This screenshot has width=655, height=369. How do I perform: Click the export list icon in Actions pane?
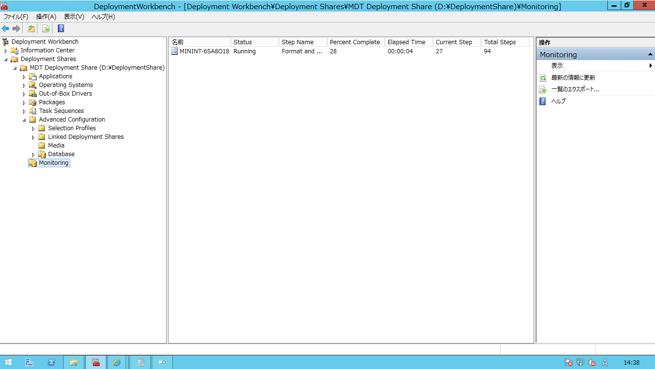tap(543, 89)
